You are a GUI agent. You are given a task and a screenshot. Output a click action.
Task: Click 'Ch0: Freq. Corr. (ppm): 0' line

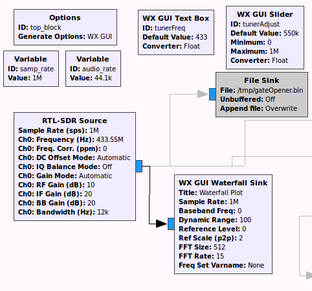(x=63, y=148)
